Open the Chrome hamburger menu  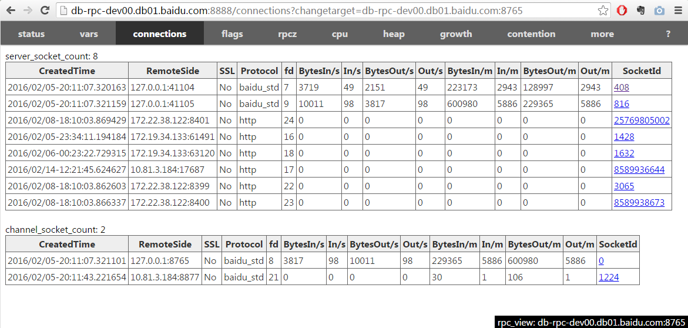tap(677, 11)
